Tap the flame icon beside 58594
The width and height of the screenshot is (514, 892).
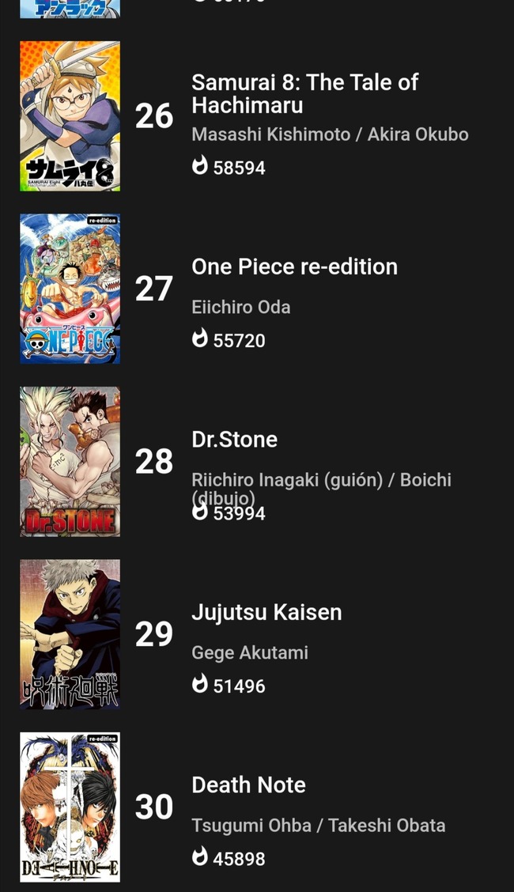pyautogui.click(x=199, y=165)
